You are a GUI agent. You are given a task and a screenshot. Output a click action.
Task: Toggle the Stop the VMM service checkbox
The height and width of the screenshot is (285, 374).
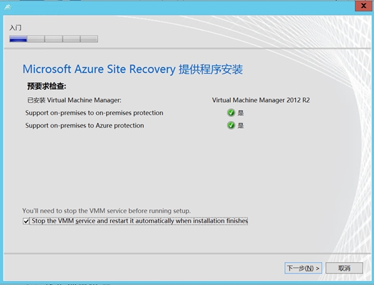[x=26, y=222]
